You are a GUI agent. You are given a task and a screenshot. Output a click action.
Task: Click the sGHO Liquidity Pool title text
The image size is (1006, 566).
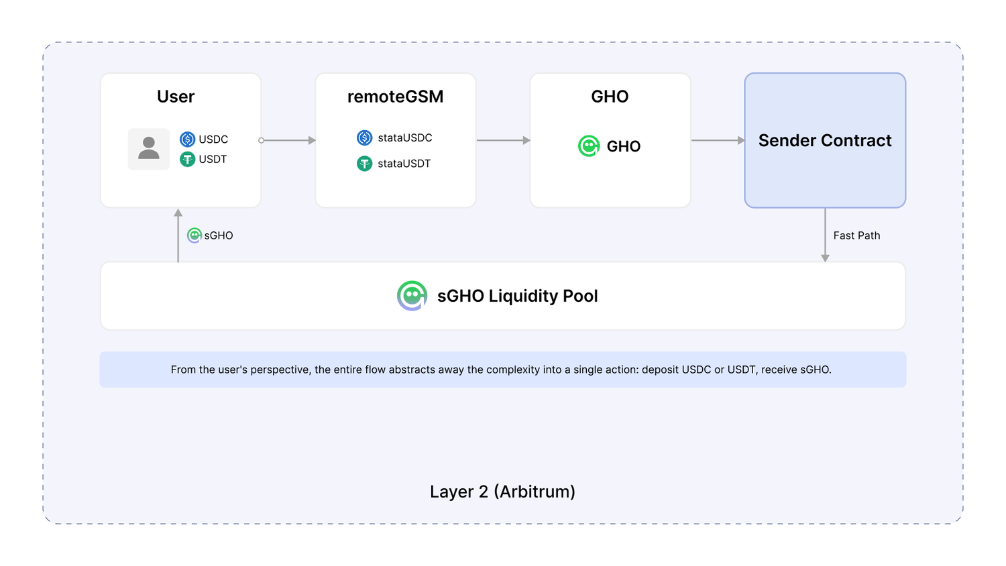point(517,296)
